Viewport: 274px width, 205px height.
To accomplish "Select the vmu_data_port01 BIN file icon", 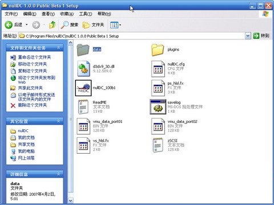I will [x=83, y=126].
